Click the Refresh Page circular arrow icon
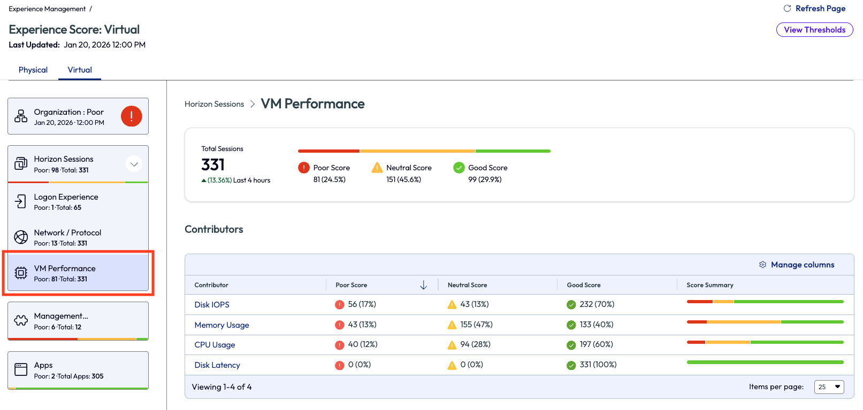This screenshot has width=863, height=410. click(x=787, y=9)
